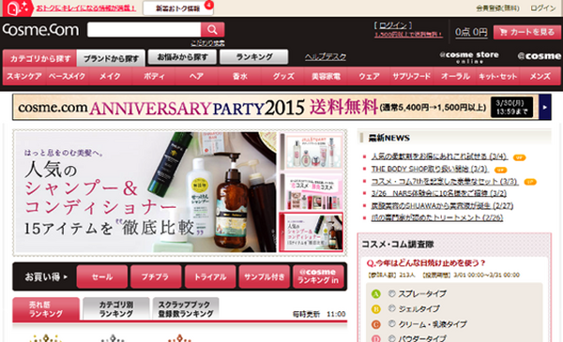
Task: Open the 3/26 NARS news link
Action: click(x=439, y=193)
